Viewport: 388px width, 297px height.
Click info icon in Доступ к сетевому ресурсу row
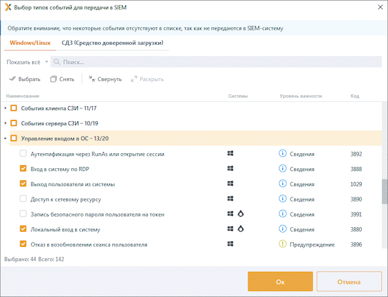coord(283,199)
